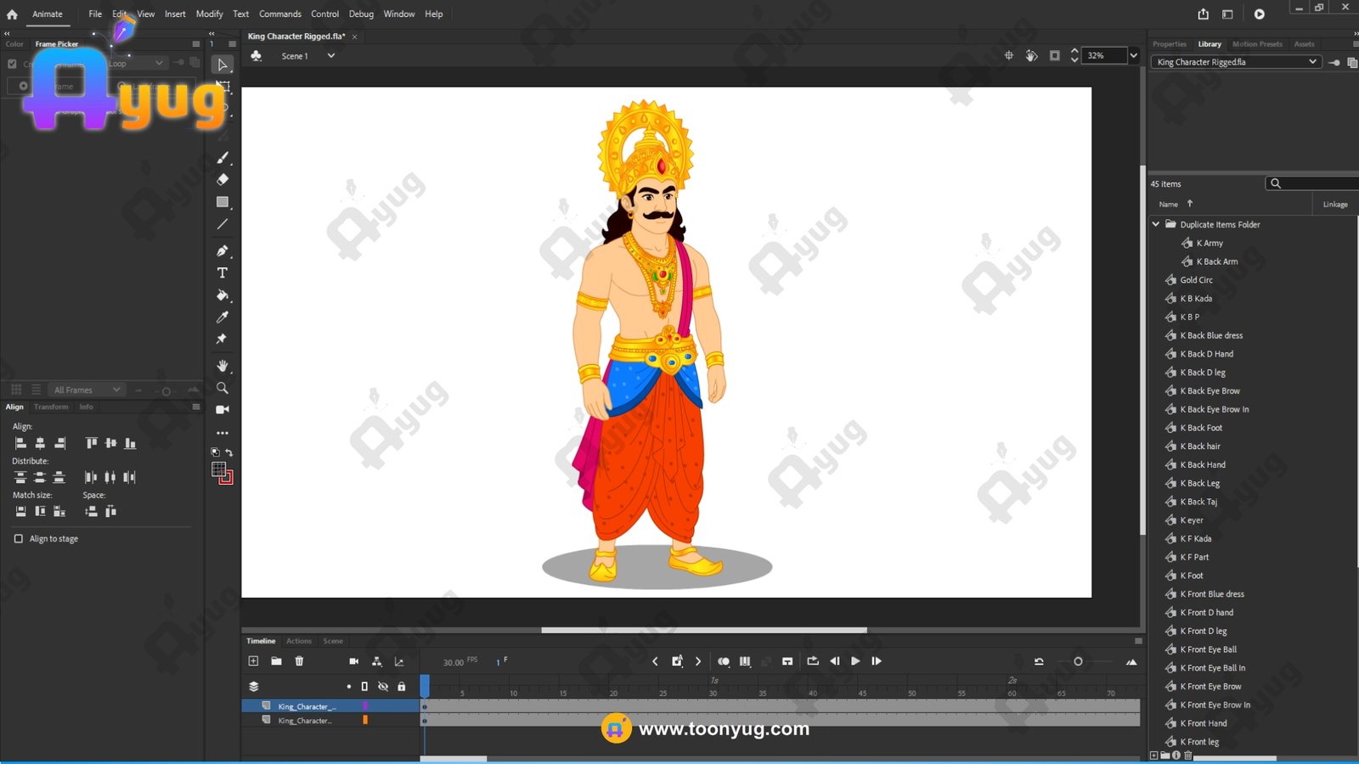
Task: Click the swap stroke and fill colors icon
Action: tap(228, 452)
